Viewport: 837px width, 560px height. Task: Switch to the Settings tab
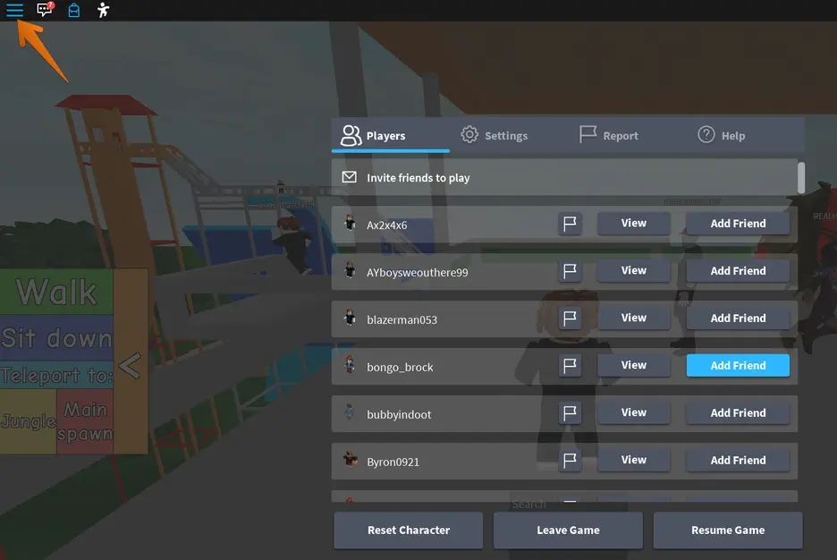tap(495, 136)
